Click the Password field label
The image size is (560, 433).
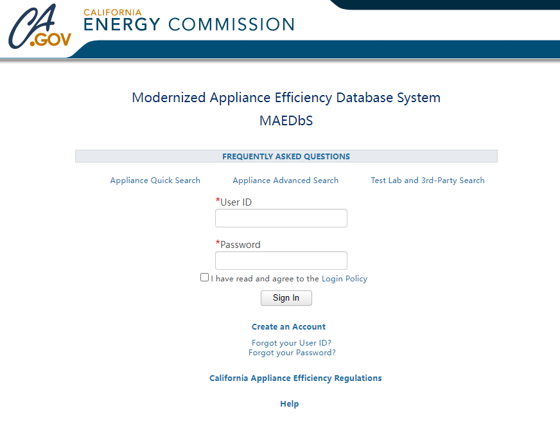pos(240,245)
